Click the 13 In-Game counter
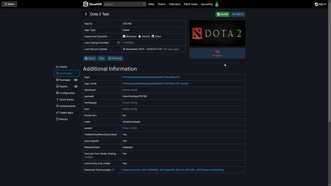 click(x=217, y=53)
